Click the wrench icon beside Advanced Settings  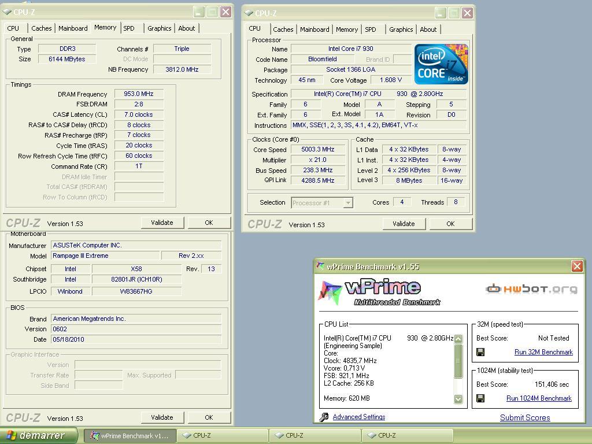pyautogui.click(x=324, y=417)
